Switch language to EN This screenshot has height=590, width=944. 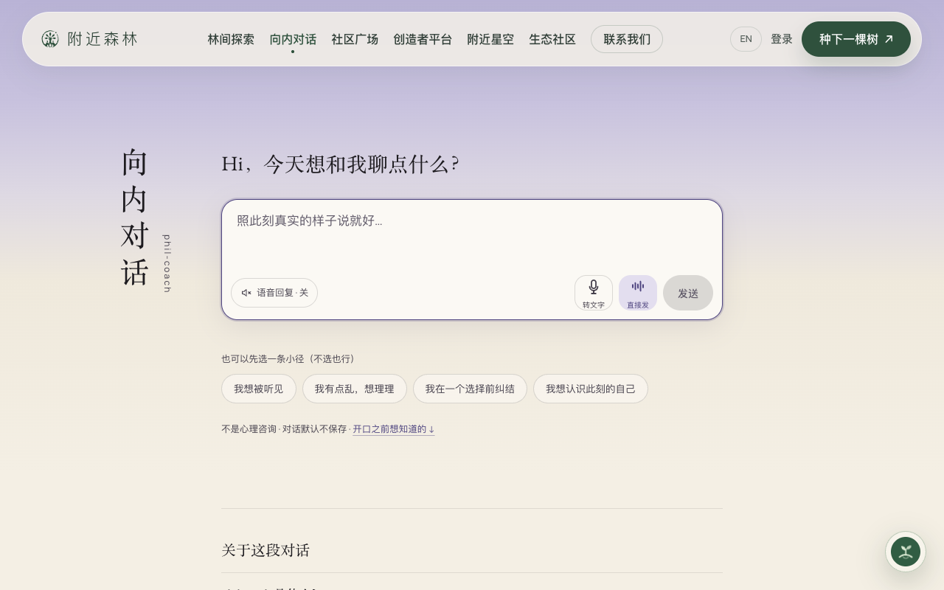point(746,39)
